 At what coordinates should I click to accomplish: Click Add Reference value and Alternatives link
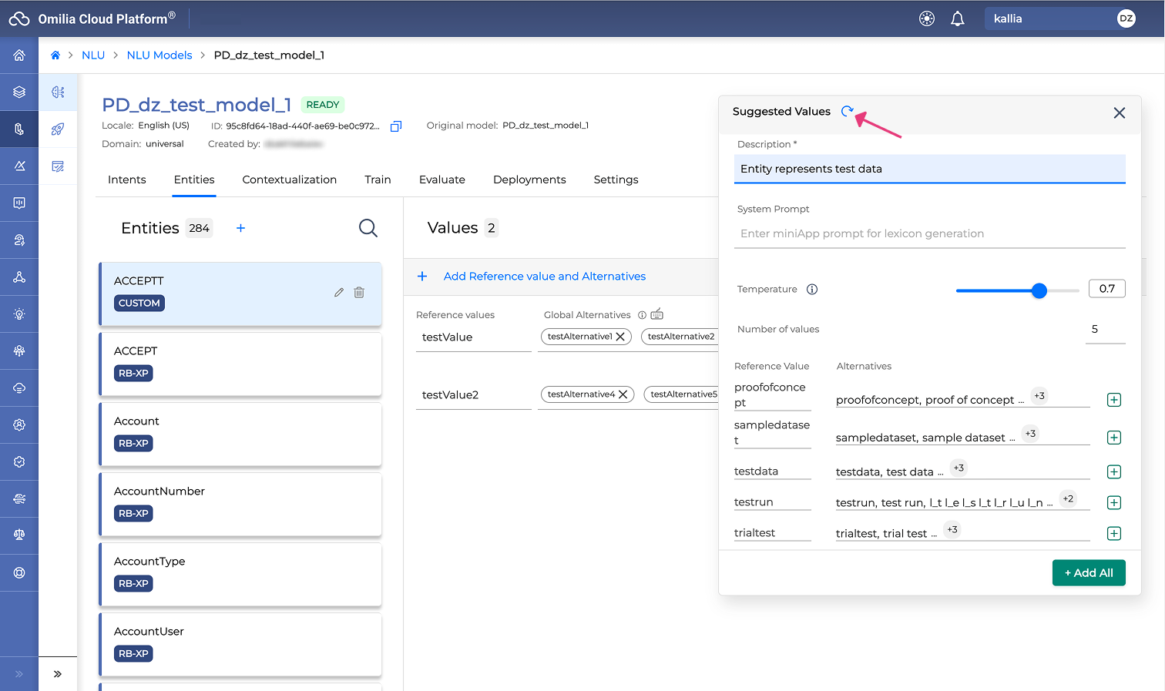pos(544,277)
